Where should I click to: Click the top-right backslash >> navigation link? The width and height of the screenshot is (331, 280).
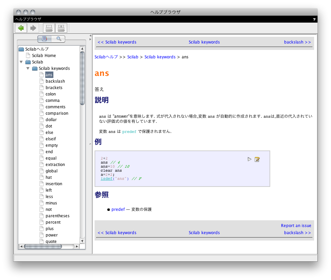297,42
